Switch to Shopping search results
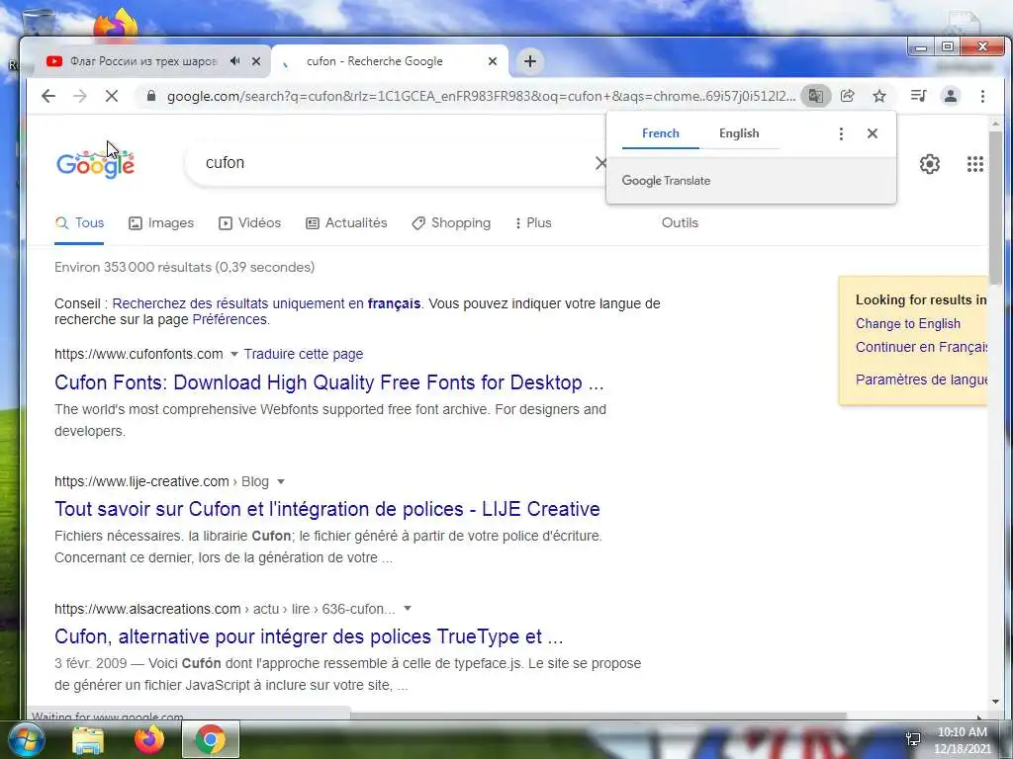Image resolution: width=1013 pixels, height=759 pixels. pyautogui.click(x=451, y=222)
